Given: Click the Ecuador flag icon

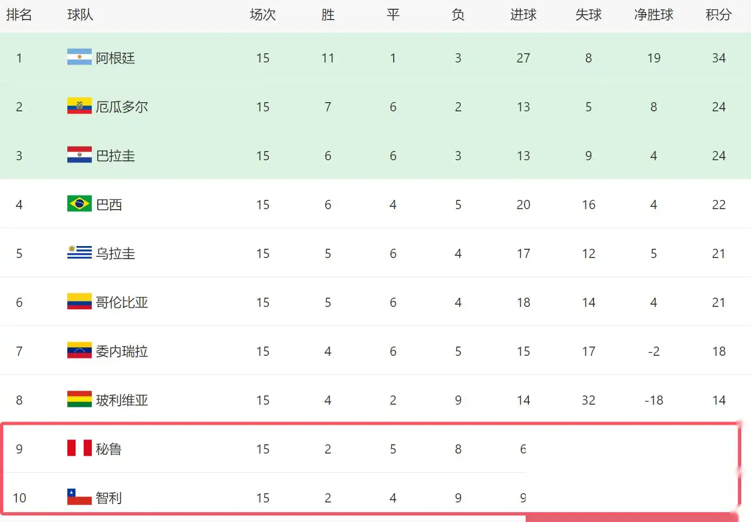Looking at the screenshot, I should pyautogui.click(x=79, y=106).
